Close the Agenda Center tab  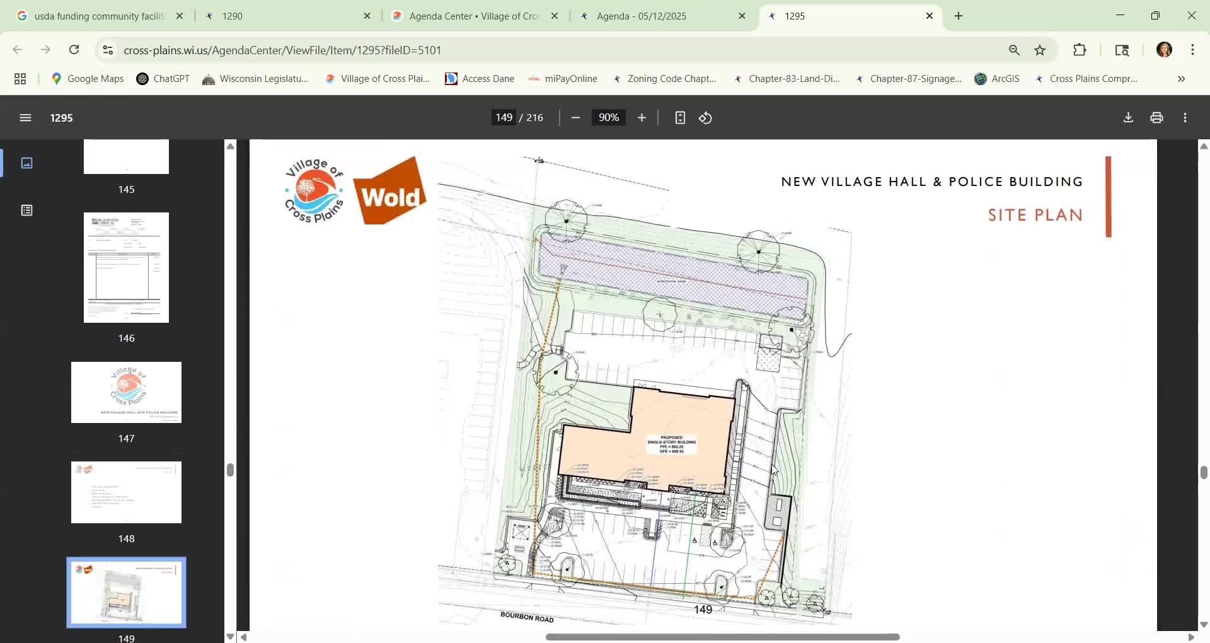coord(555,16)
